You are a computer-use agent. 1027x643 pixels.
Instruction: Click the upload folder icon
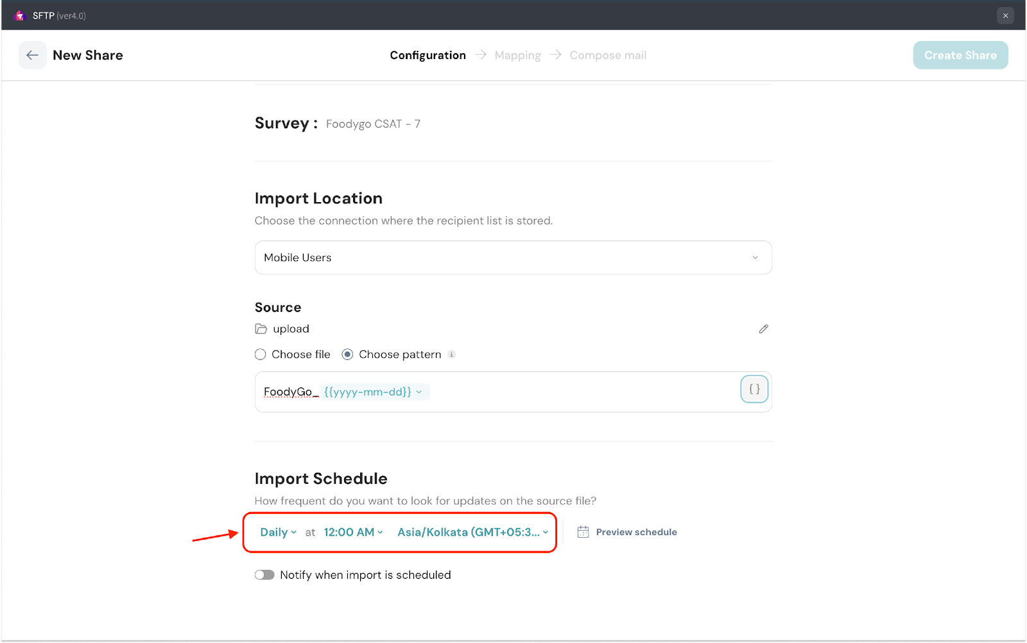pyautogui.click(x=261, y=329)
